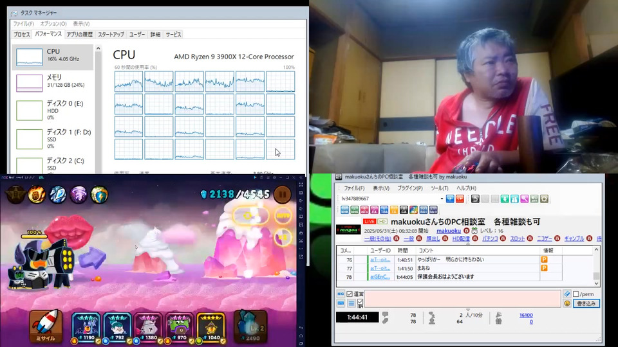618x347 pixels.
Task: Select CPU in Task Manager sidebar
Action: (53, 57)
